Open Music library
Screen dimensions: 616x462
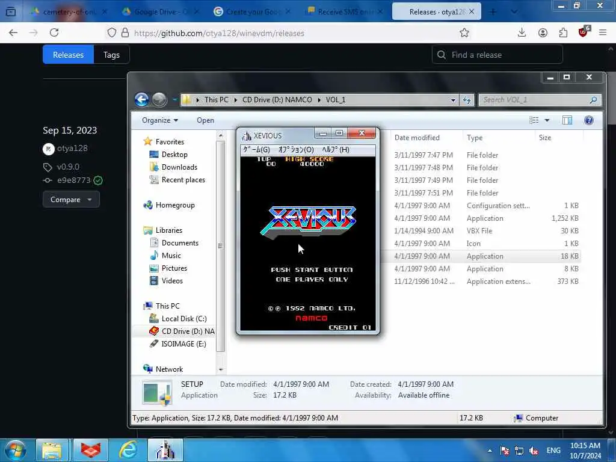[171, 255]
